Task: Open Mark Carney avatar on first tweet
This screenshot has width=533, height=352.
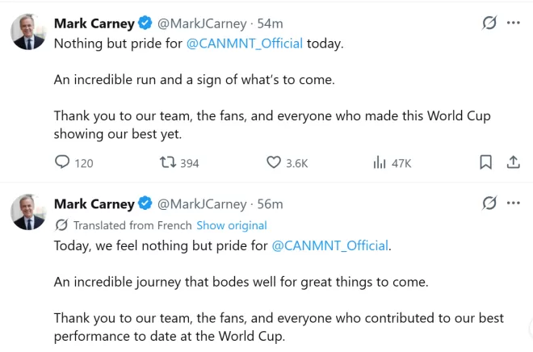Action: pyautogui.click(x=28, y=32)
